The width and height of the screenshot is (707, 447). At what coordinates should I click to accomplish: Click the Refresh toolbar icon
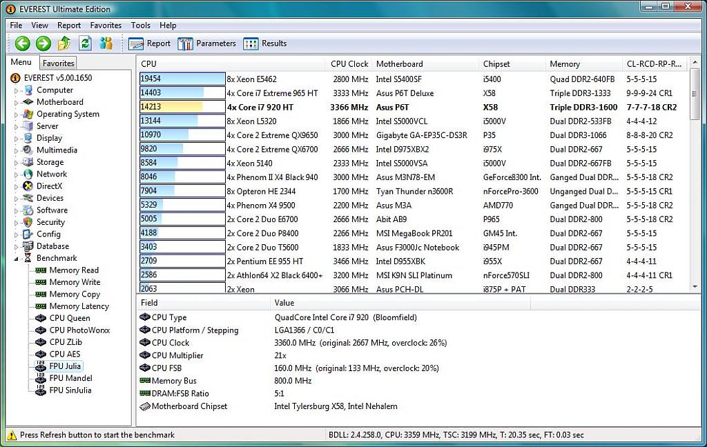click(85, 43)
